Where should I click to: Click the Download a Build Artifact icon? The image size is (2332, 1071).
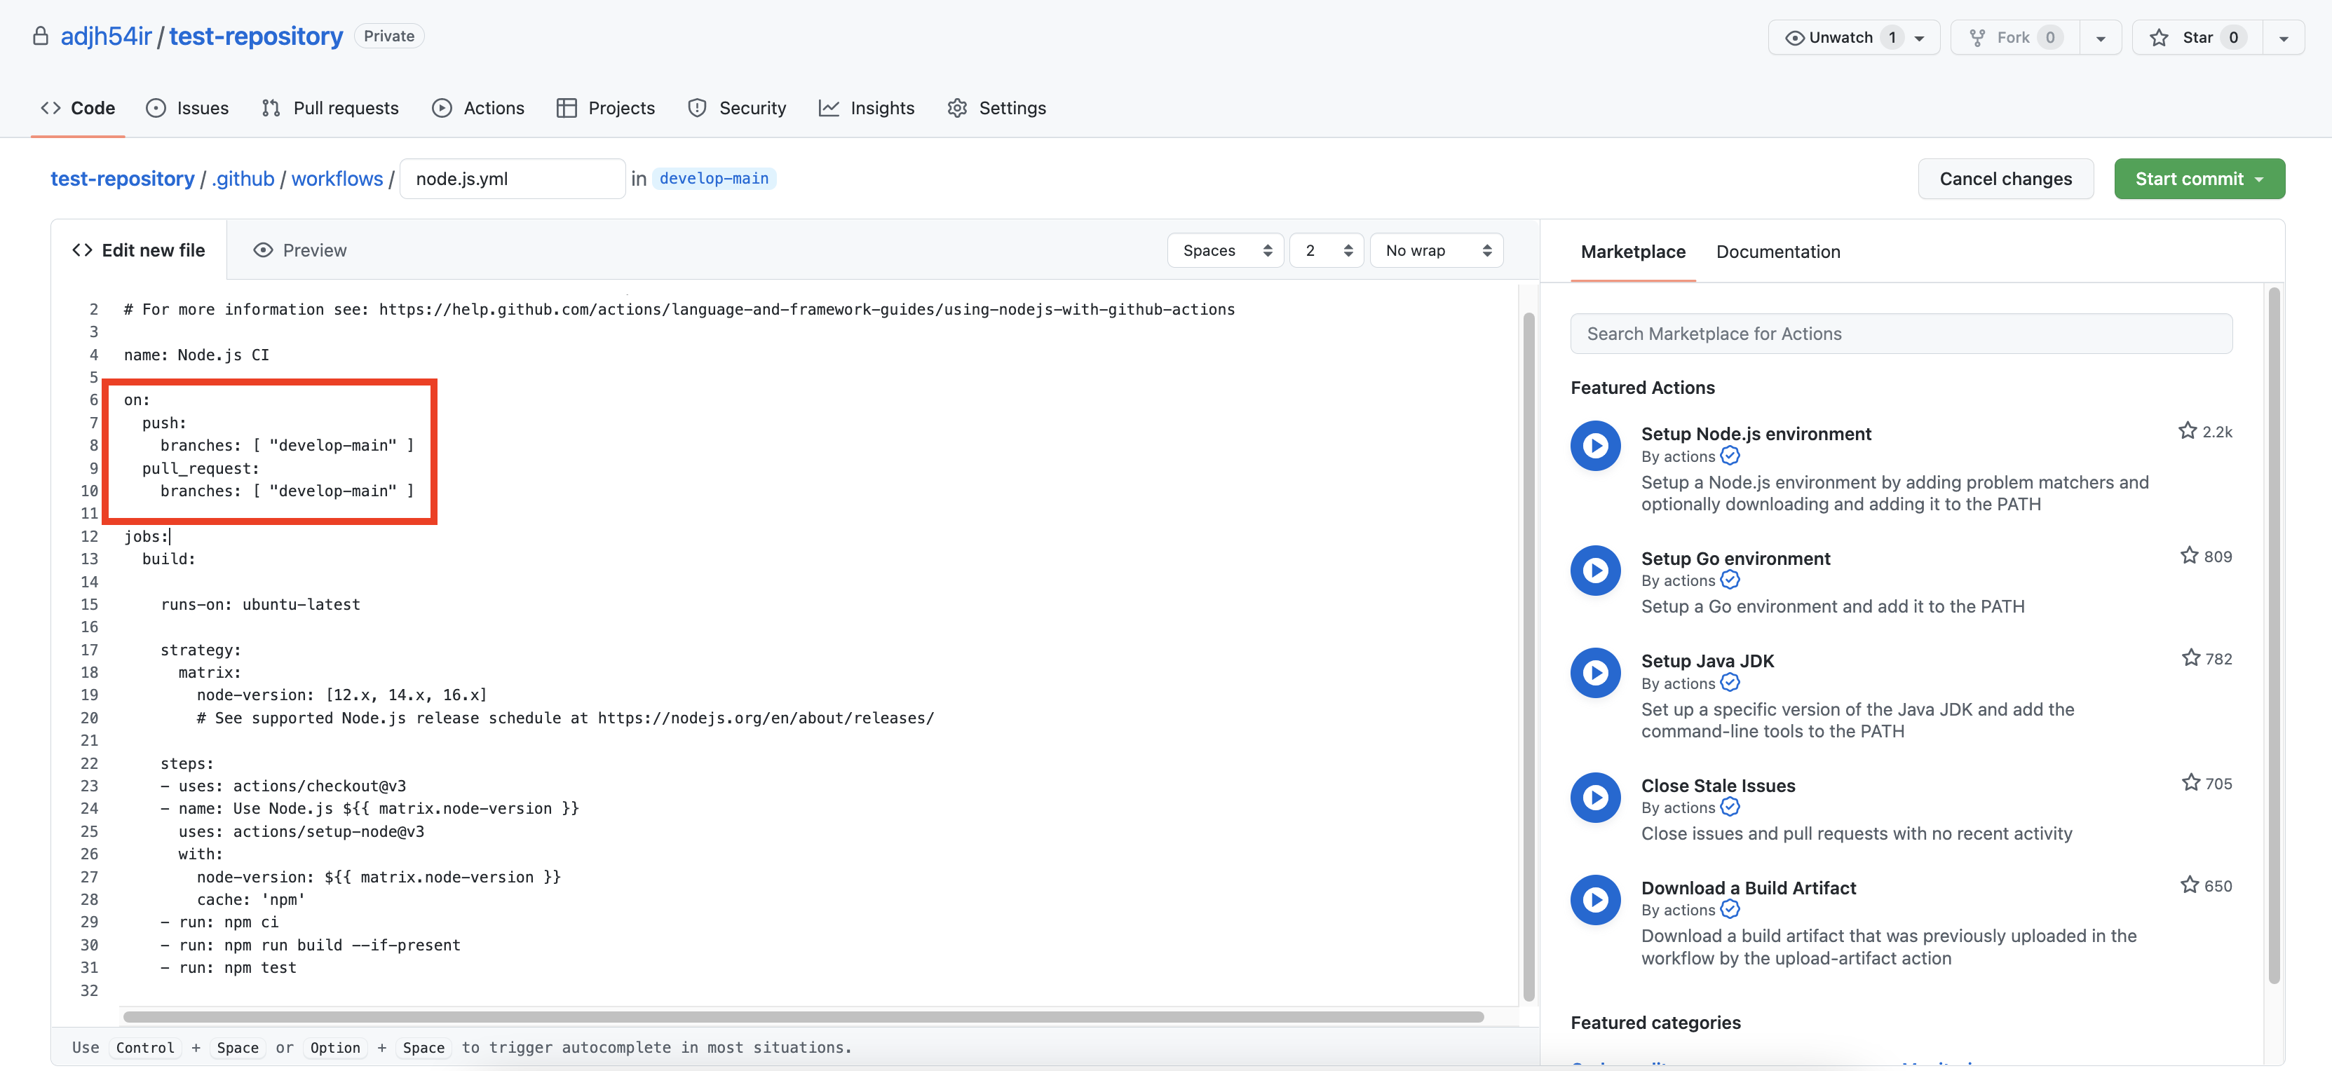1595,900
